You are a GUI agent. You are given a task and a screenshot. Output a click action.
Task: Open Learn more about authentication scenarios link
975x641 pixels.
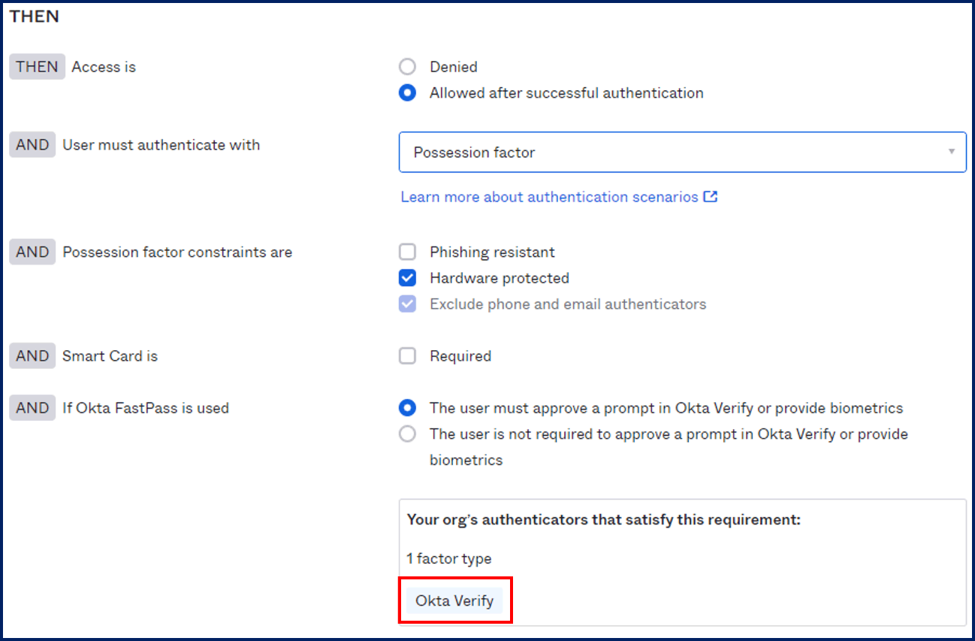(x=549, y=197)
